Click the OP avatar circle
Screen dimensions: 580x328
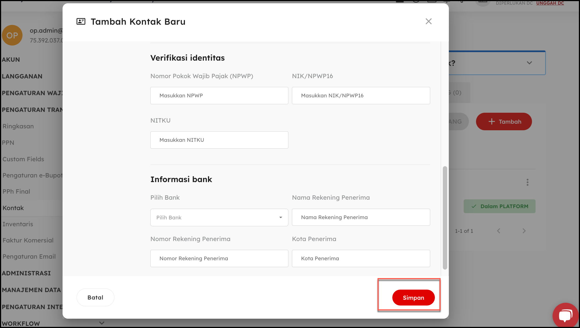pos(12,35)
